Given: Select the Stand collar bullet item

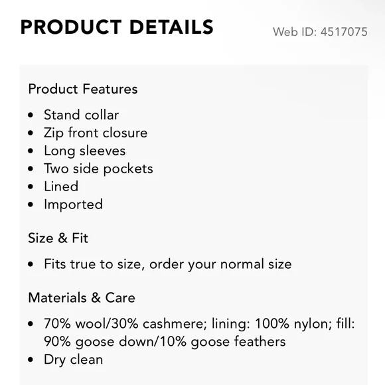Looking at the screenshot, I should pyautogui.click(x=81, y=115).
